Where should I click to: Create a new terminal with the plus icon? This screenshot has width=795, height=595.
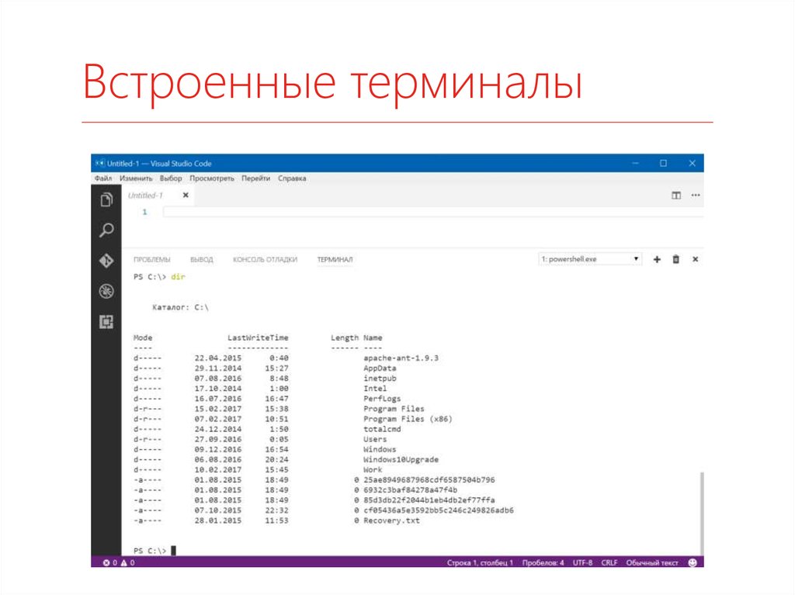[x=657, y=259]
